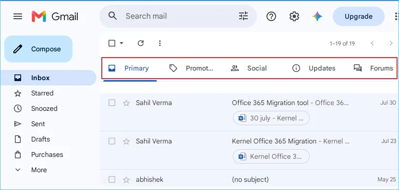Refresh the inbox

(141, 43)
